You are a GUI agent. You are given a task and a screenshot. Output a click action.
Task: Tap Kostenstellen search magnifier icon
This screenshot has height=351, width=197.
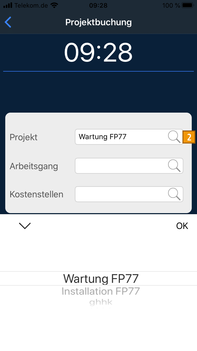(x=174, y=194)
